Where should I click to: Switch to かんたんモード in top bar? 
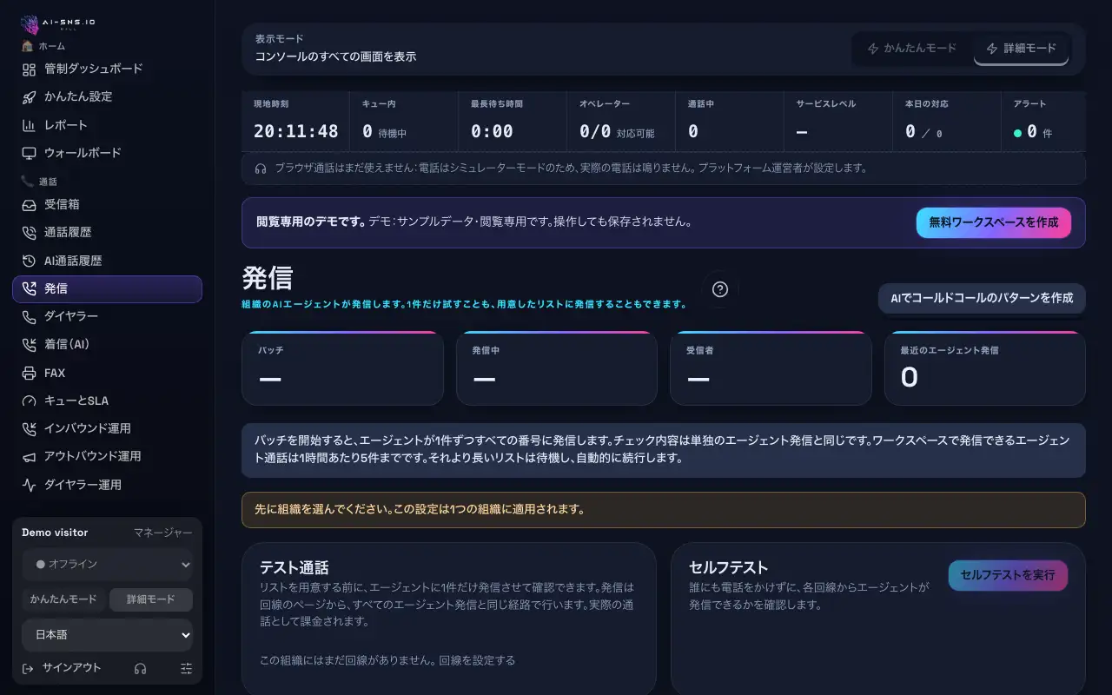point(912,49)
